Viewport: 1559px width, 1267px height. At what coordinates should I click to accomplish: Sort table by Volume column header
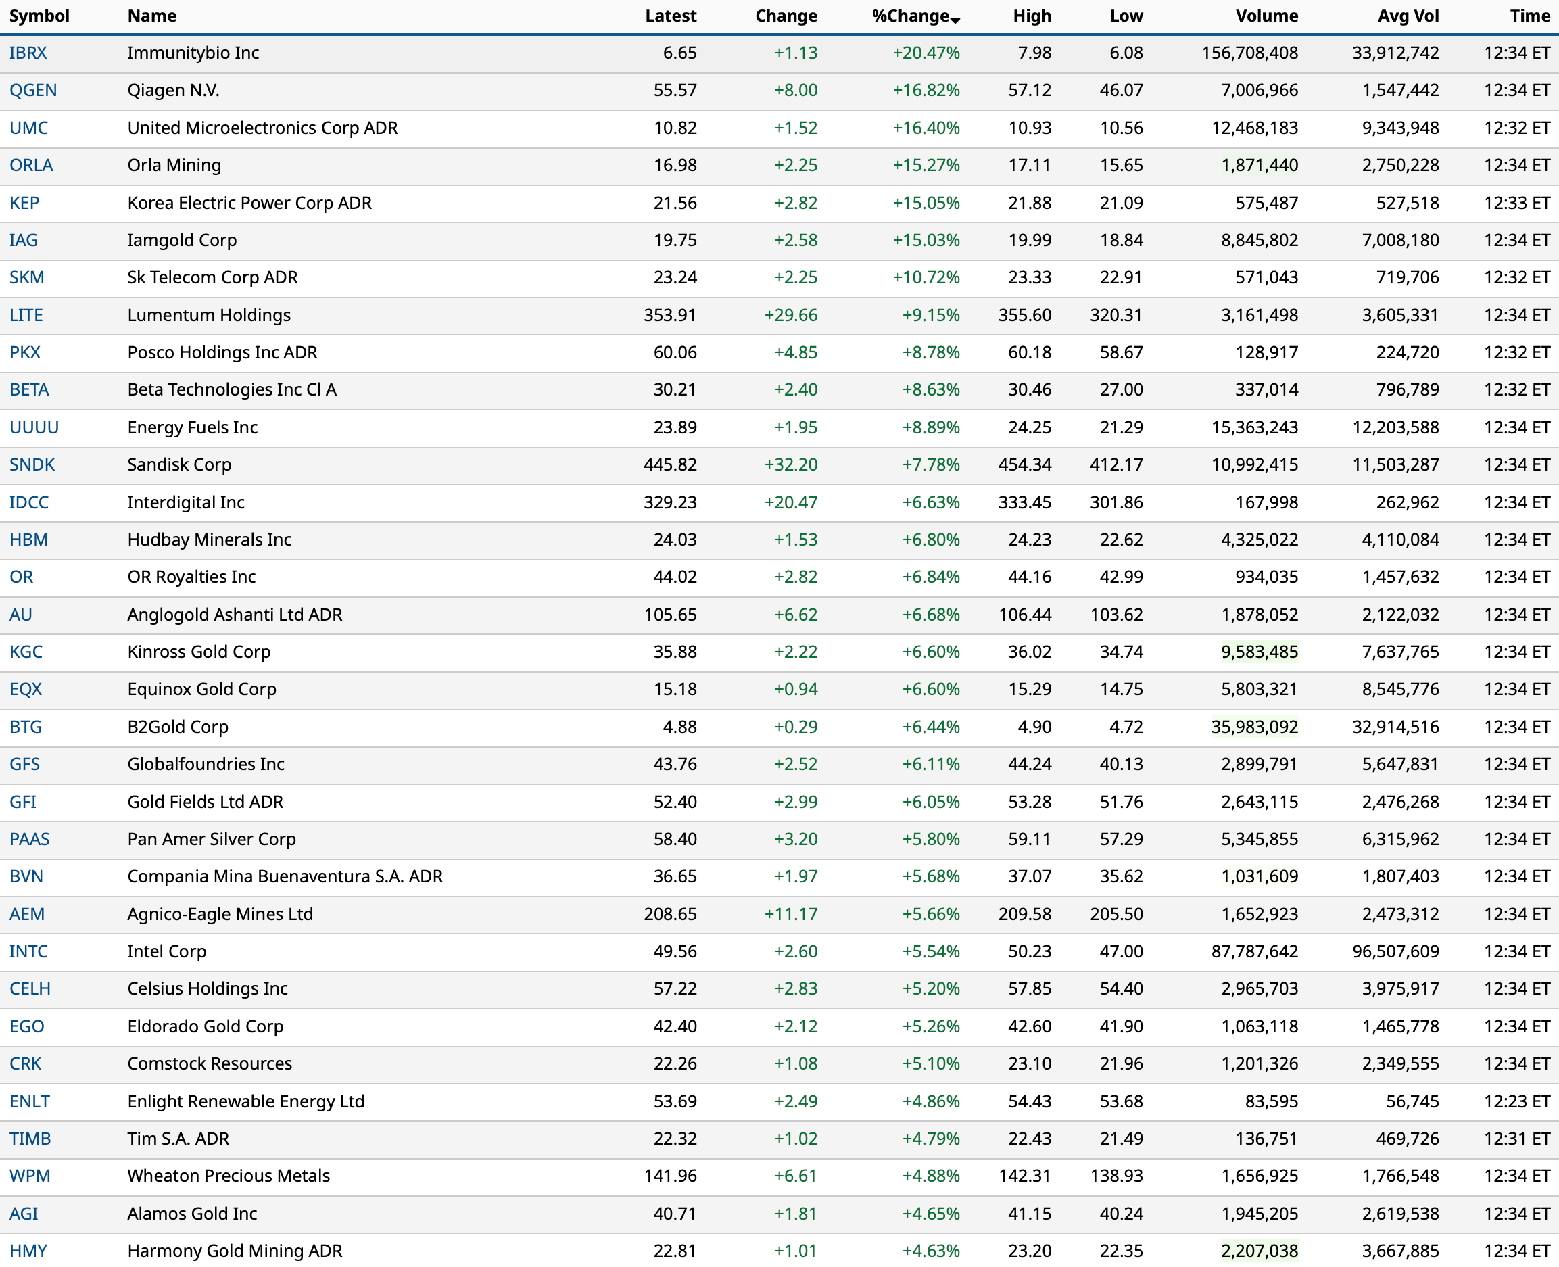(1266, 16)
